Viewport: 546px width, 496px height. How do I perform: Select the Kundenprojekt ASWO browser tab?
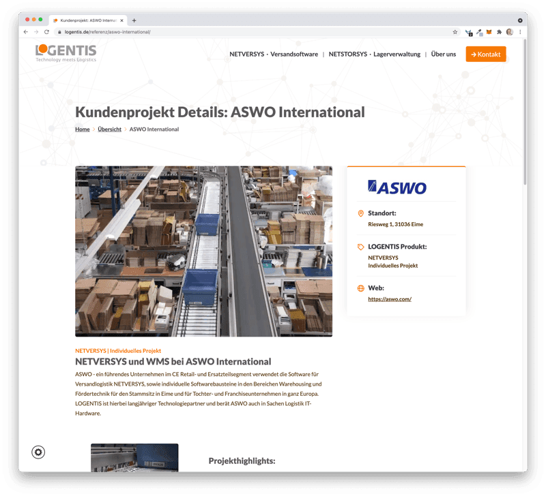[88, 20]
